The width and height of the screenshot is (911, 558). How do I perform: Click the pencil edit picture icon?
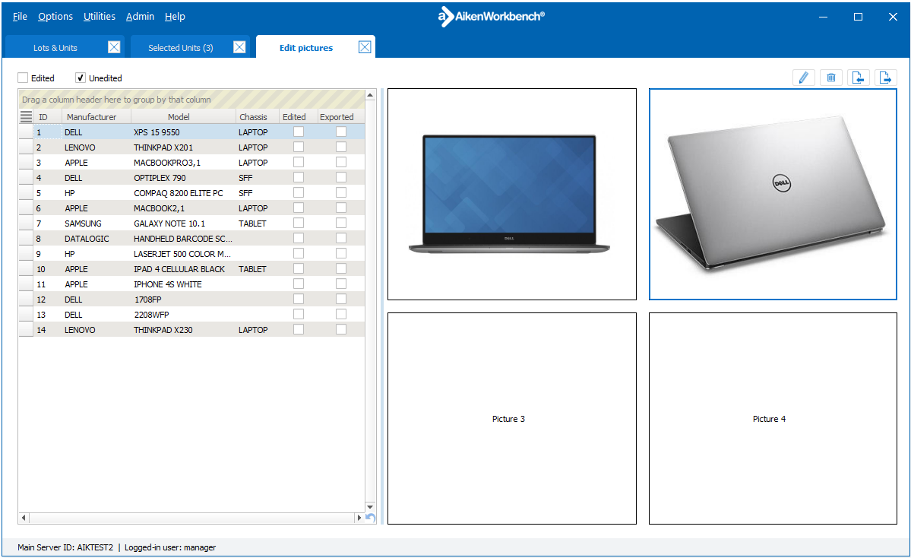(x=804, y=78)
